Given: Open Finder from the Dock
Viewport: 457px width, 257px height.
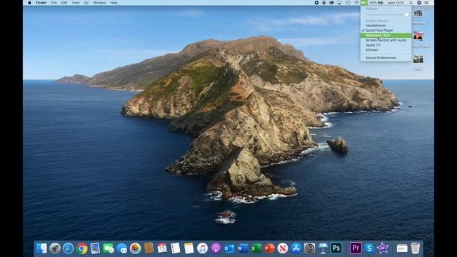Looking at the screenshot, I should (x=41, y=248).
